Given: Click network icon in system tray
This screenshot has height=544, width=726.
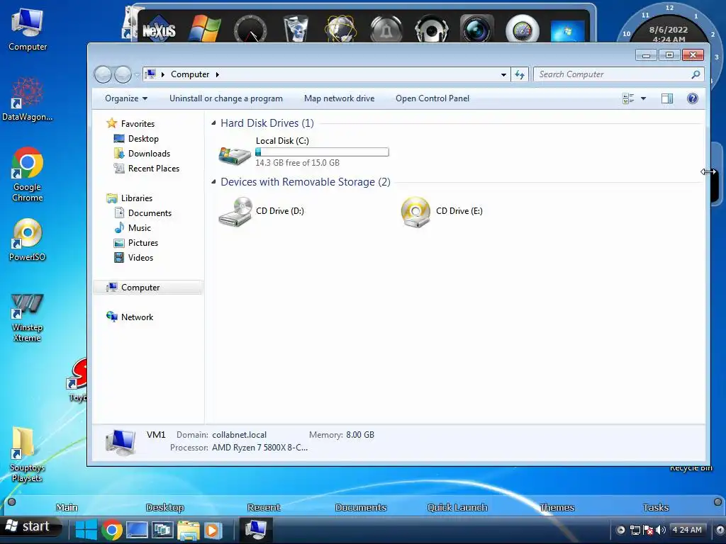Looking at the screenshot, I should tap(636, 530).
